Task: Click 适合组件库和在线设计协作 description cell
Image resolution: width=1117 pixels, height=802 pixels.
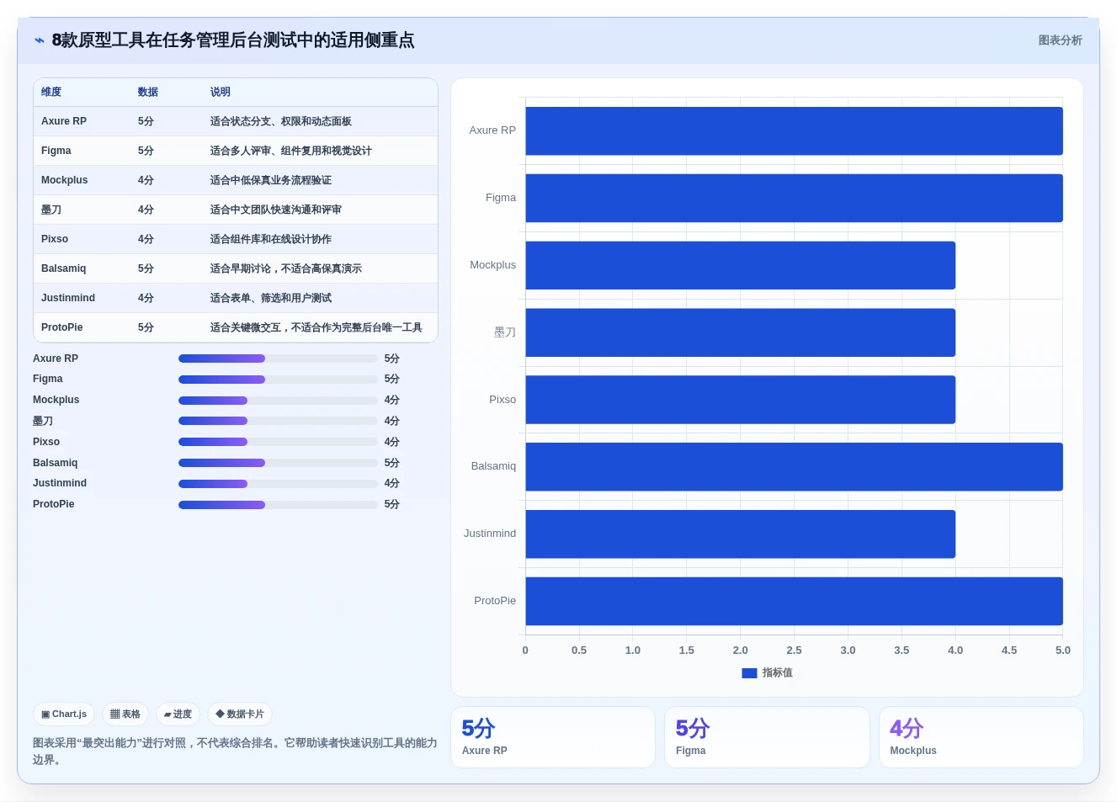Action: (x=271, y=239)
